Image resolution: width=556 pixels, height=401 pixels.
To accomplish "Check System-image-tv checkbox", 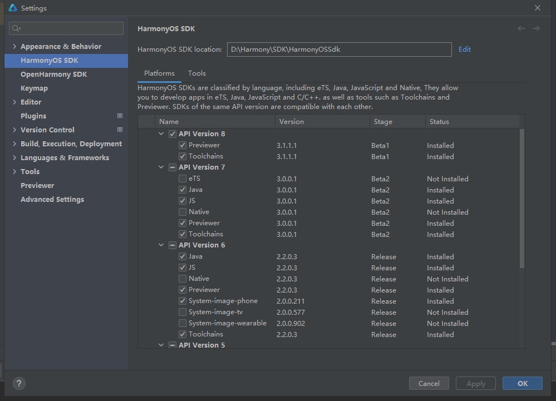I will click(x=182, y=312).
